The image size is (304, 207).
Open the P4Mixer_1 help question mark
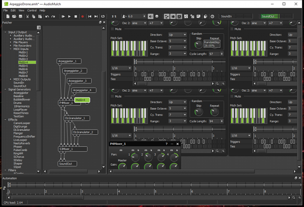click(x=167, y=144)
